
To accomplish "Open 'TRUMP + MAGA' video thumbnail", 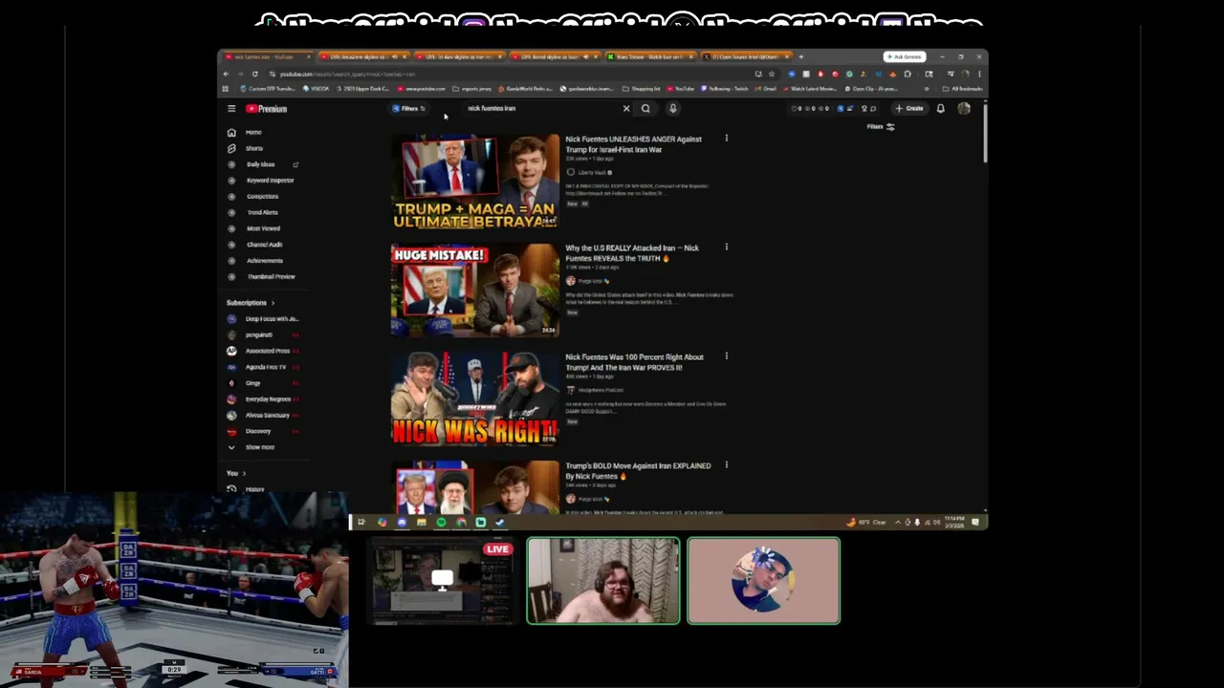I will (475, 182).
